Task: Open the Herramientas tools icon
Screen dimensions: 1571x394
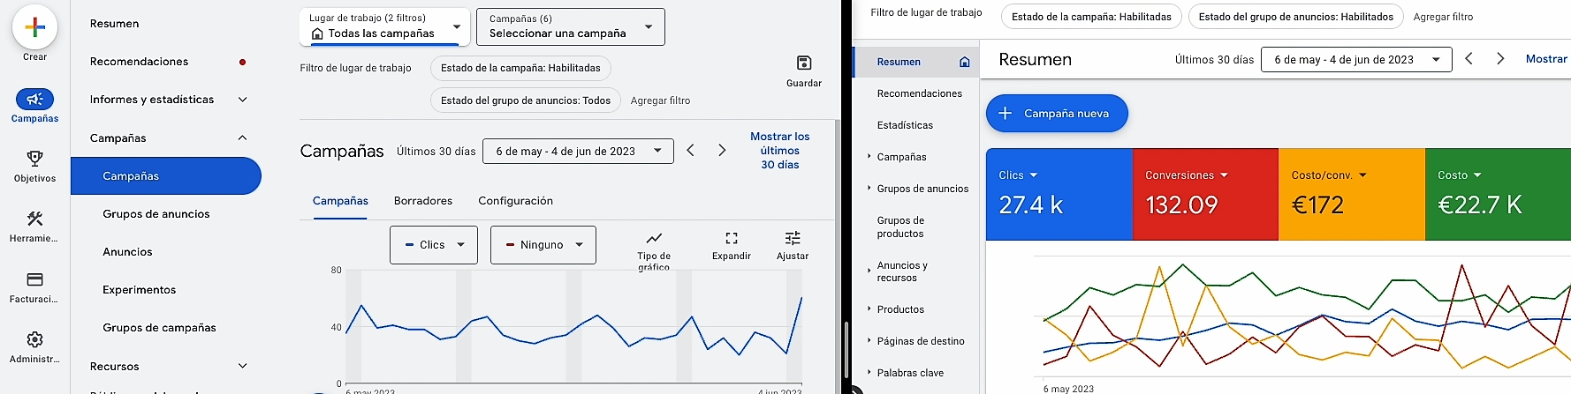Action: pos(35,219)
